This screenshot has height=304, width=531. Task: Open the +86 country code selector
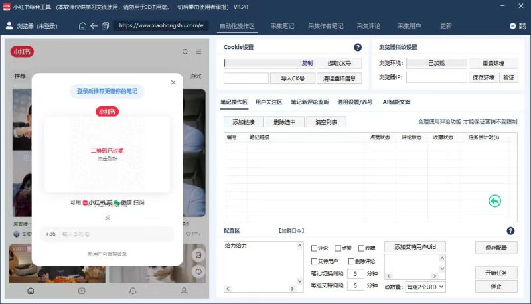(x=50, y=234)
